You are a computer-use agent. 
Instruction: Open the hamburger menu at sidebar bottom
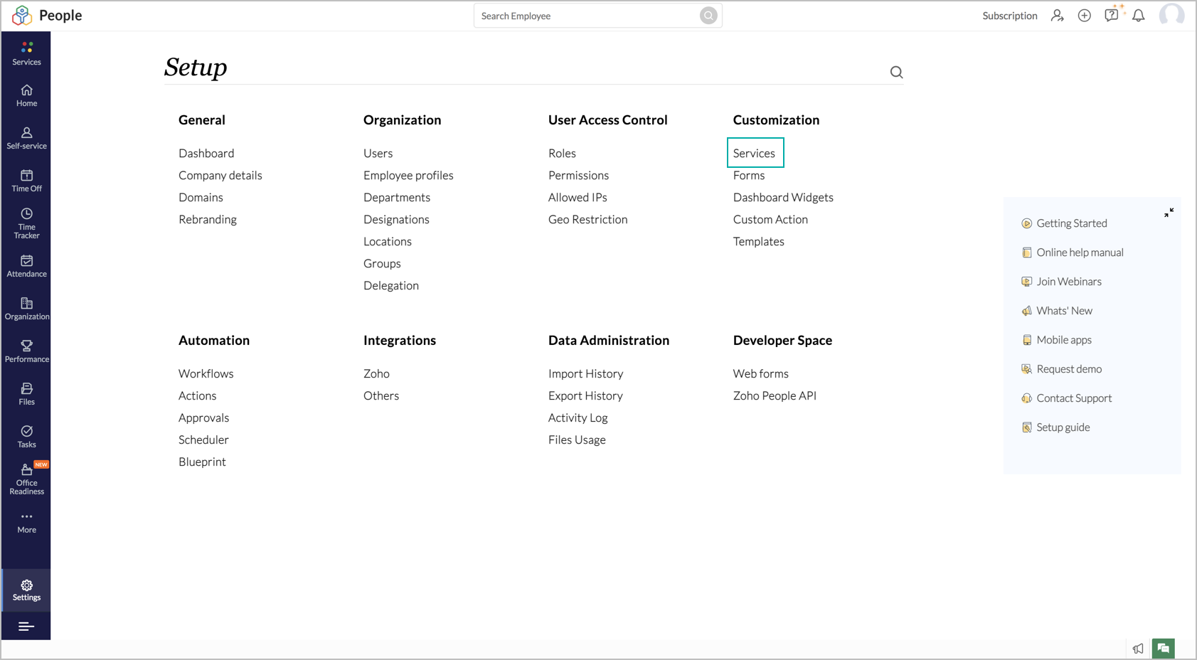coord(26,627)
